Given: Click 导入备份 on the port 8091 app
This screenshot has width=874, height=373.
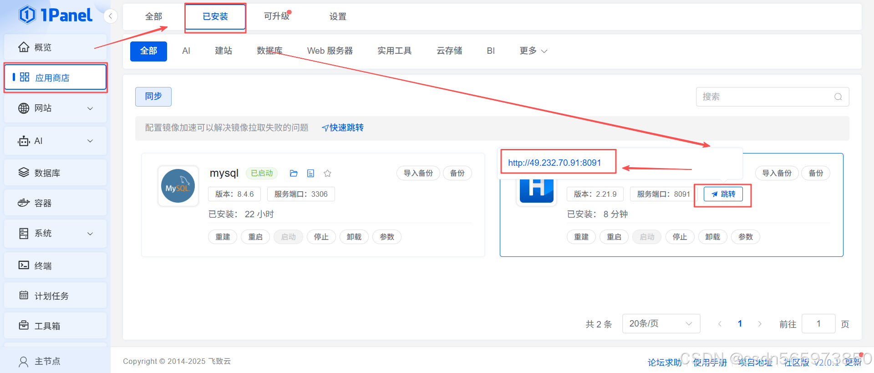Looking at the screenshot, I should tap(777, 173).
